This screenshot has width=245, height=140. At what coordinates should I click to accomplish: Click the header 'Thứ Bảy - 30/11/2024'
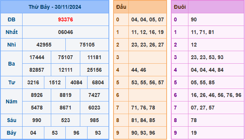click(x=55, y=7)
